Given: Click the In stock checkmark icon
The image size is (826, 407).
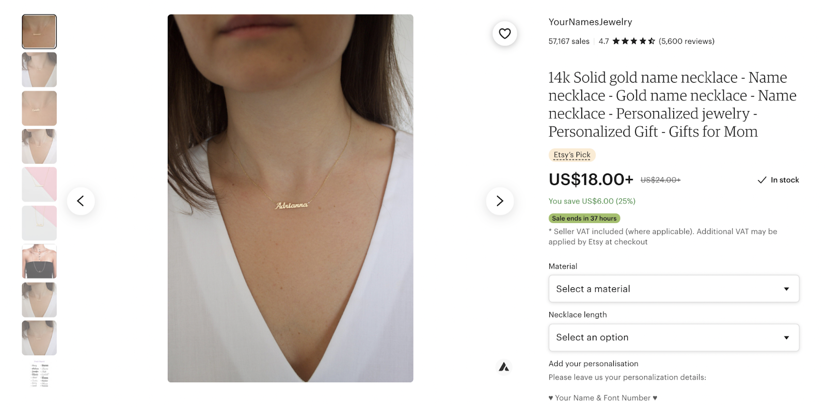Looking at the screenshot, I should 761,180.
